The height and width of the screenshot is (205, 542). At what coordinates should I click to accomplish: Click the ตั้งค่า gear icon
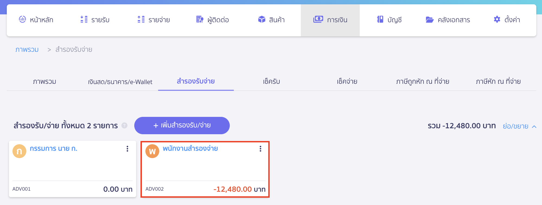pyautogui.click(x=497, y=19)
